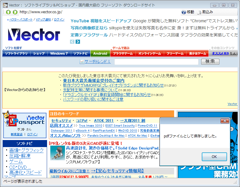The image size is (240, 187).
Task: Open the ソフトナビ navigation tab
Action: point(81,53)
